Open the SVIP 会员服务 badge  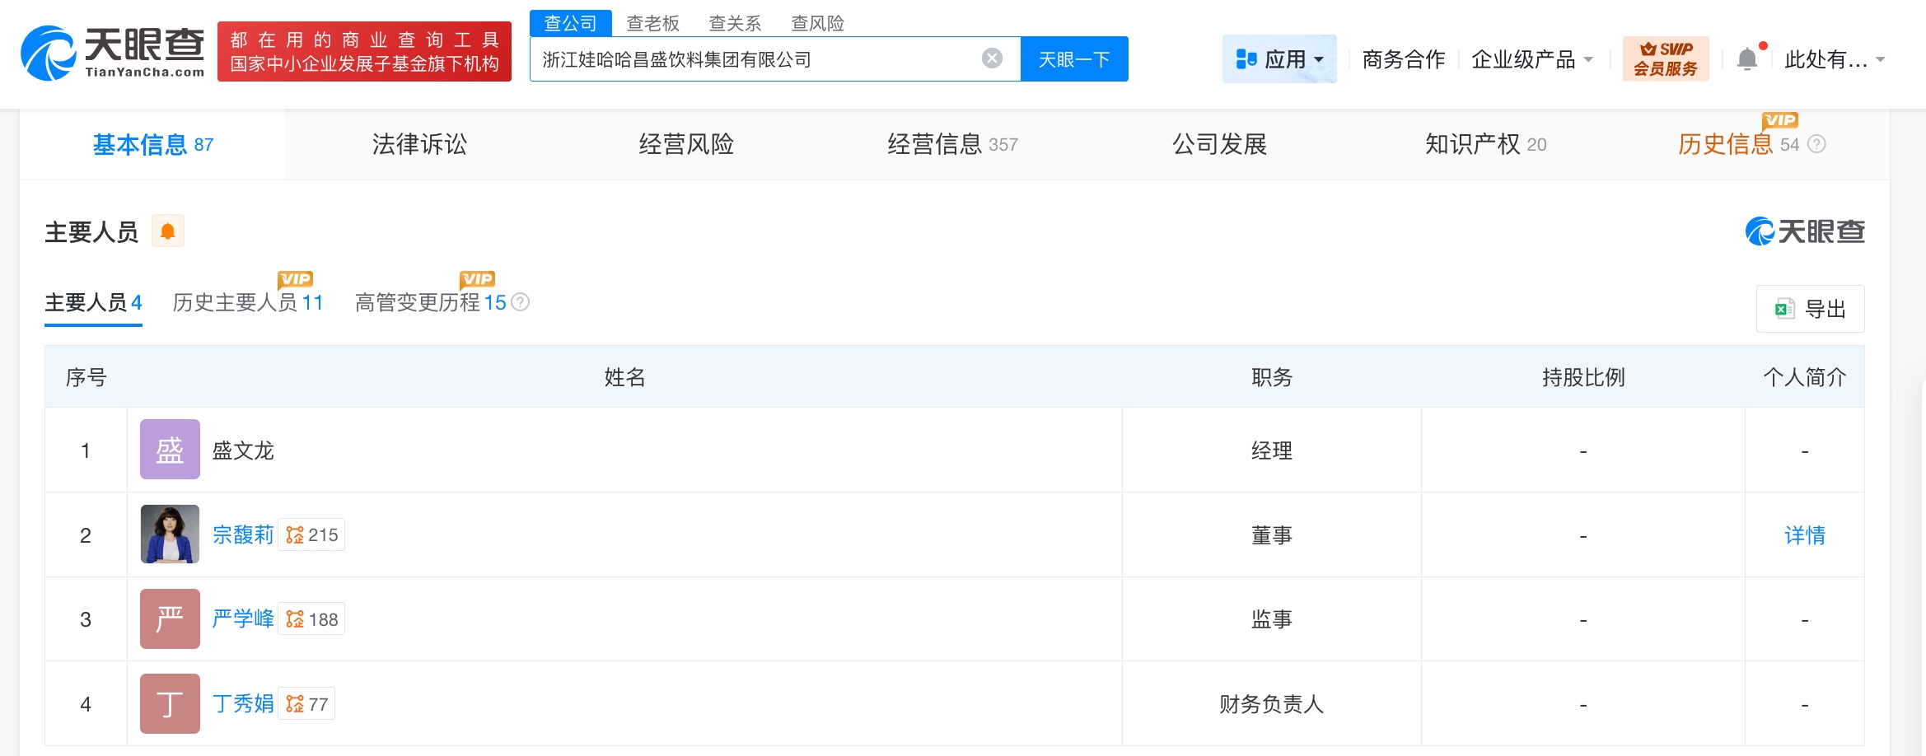(x=1666, y=58)
